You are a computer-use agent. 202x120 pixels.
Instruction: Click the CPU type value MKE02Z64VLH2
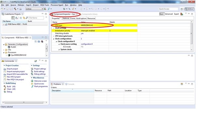tap(87, 25)
